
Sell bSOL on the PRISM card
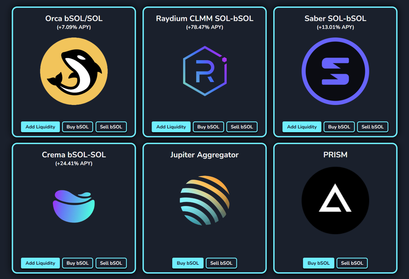pos(352,263)
